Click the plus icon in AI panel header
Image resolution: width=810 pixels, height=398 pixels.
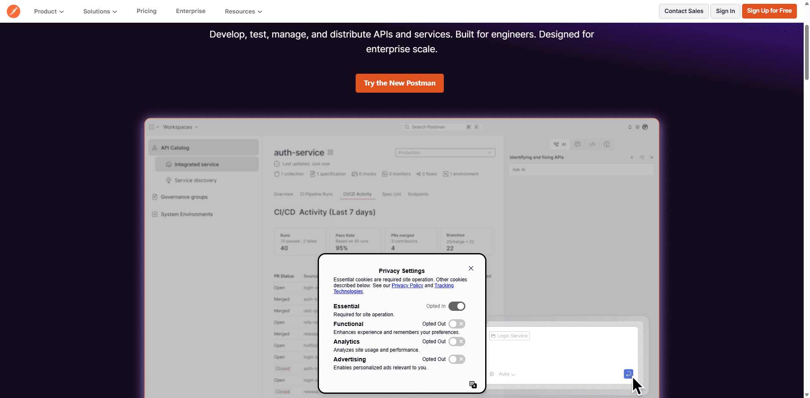(632, 158)
